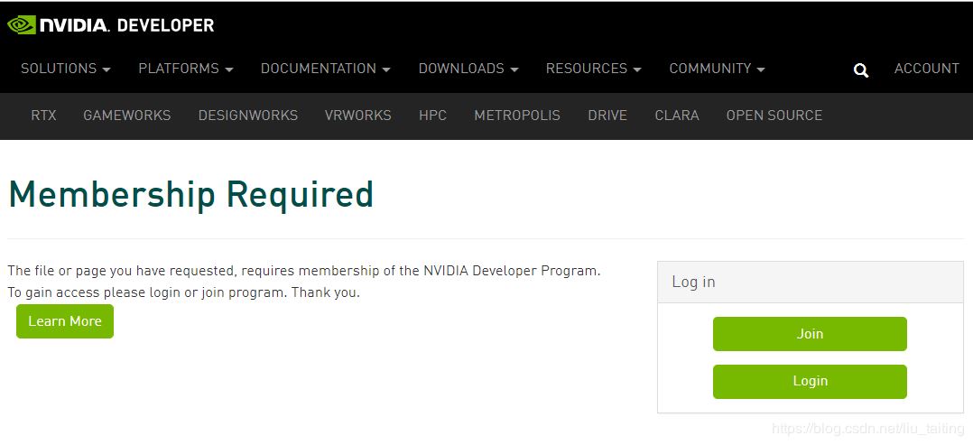Click the green Login button
Viewport: 973px width, 445px height.
click(x=810, y=382)
